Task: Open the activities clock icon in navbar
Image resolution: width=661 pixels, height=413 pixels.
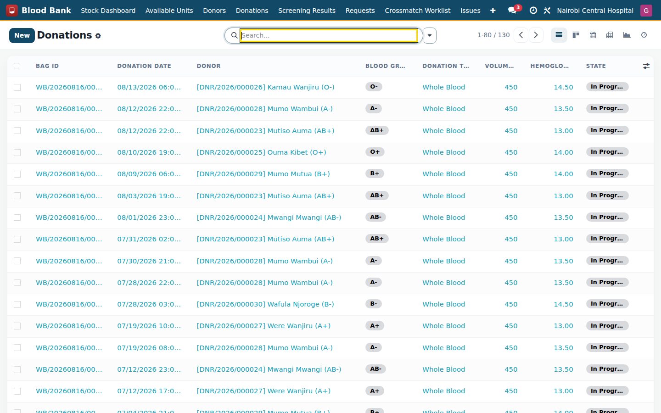Action: coord(533,10)
